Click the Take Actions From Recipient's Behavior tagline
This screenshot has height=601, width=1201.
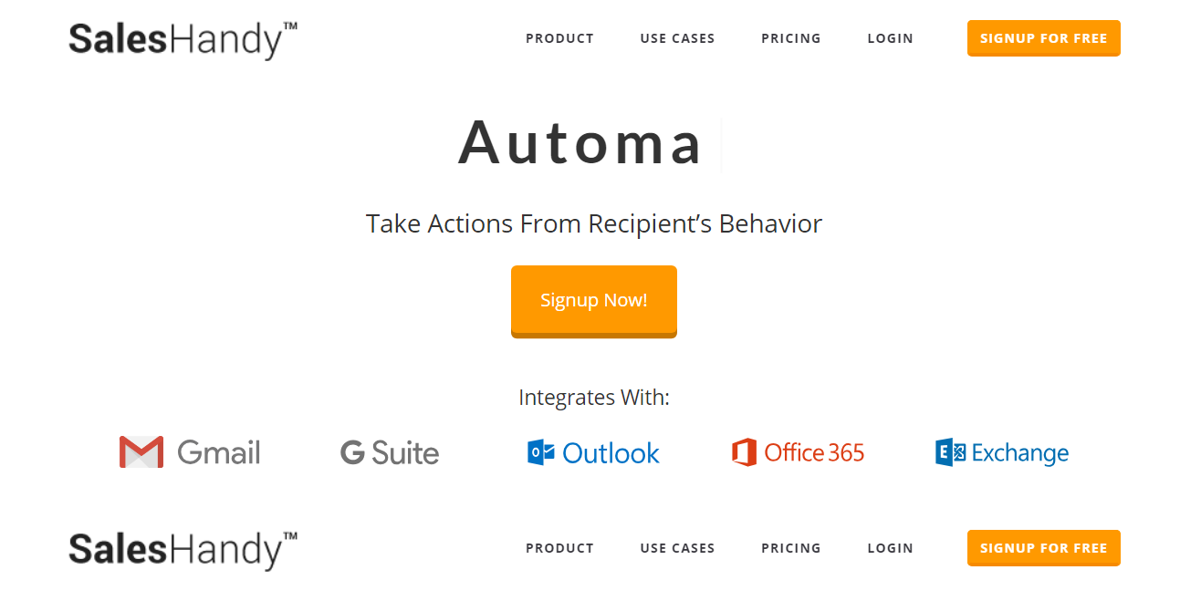pyautogui.click(x=593, y=223)
